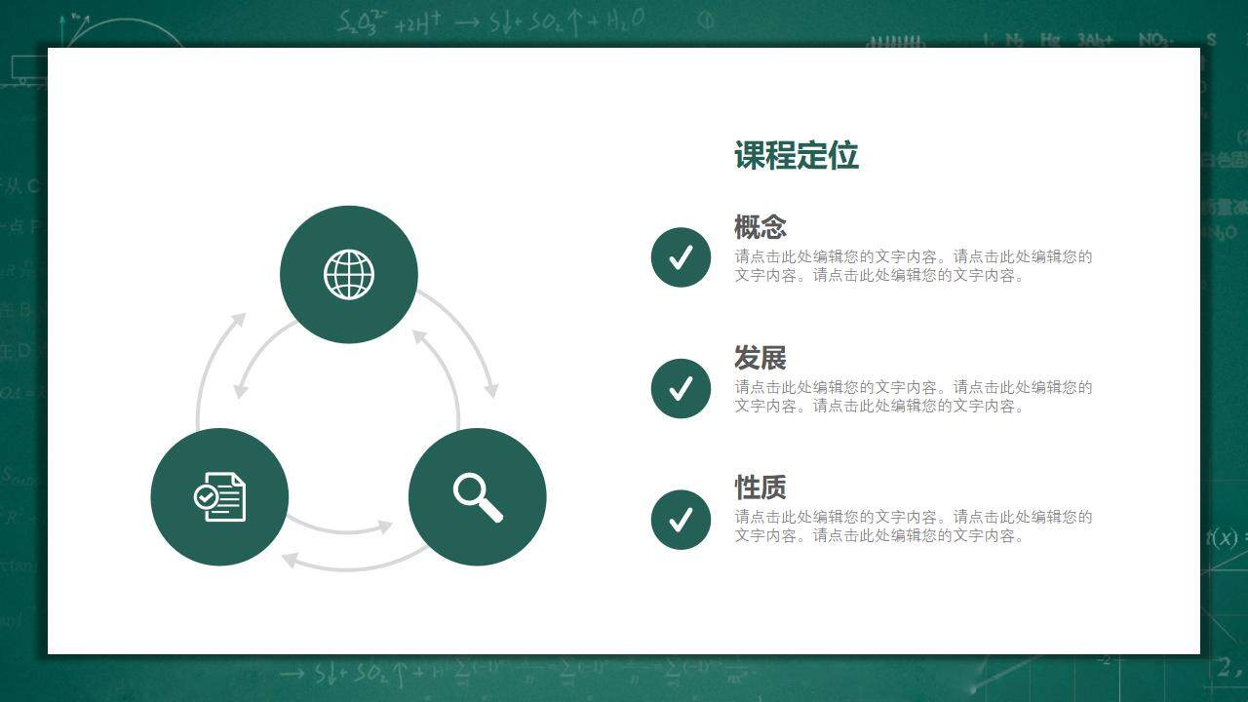Click the placeholder paragraph under 概念
The height and width of the screenshot is (702, 1248).
[914, 266]
